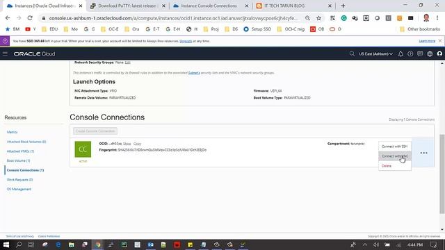
Task: Open the taskbar volume icon
Action: pos(376,244)
